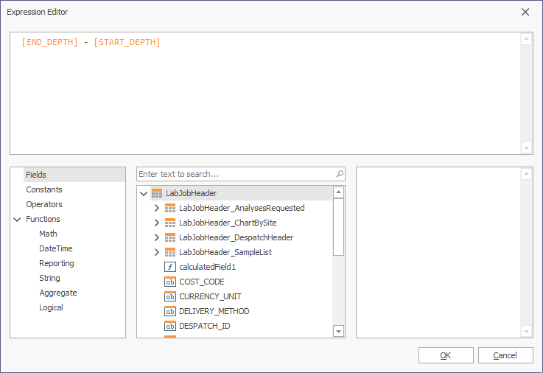The height and width of the screenshot is (373, 543).
Task: Click the calculatedField1 function icon
Action: 170,267
